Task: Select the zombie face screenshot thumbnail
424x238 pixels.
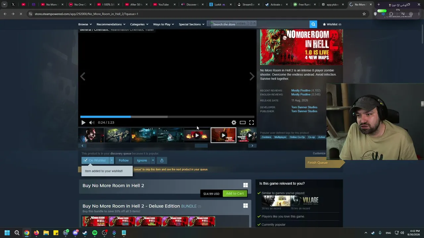Action: pos(91,135)
